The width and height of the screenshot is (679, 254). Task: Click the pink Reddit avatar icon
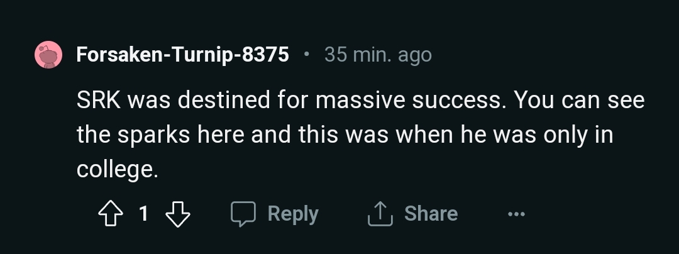tap(48, 55)
